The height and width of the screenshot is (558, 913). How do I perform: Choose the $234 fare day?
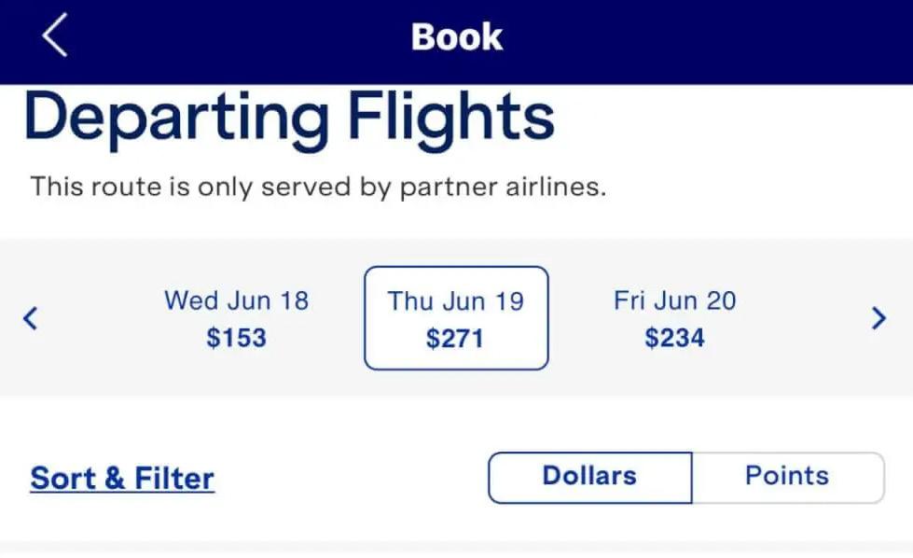[675, 338]
